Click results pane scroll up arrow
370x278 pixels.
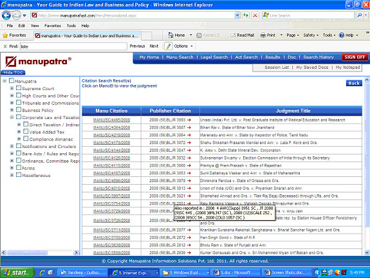[x=367, y=80]
